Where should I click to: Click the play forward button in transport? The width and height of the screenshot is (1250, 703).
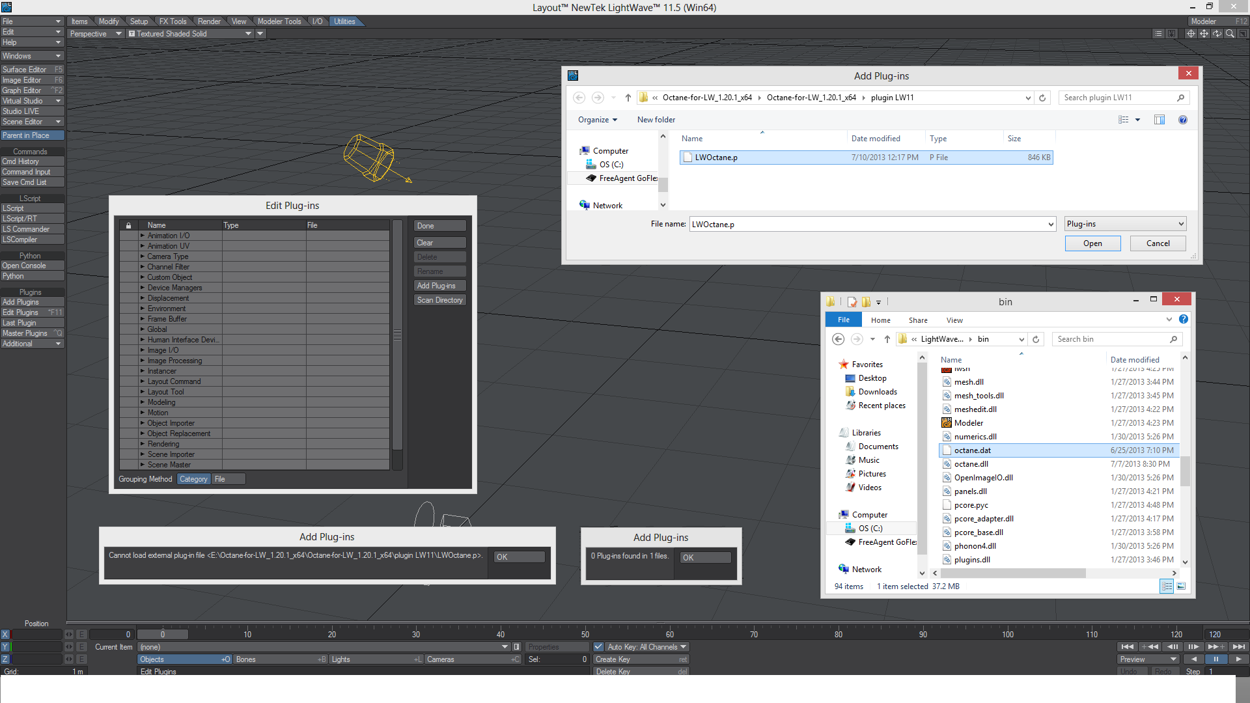(x=1238, y=659)
